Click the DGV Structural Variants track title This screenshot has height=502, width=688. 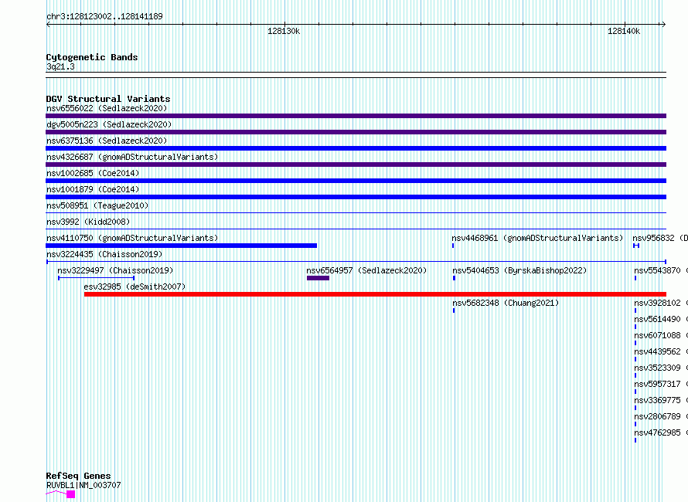pyautogui.click(x=108, y=99)
